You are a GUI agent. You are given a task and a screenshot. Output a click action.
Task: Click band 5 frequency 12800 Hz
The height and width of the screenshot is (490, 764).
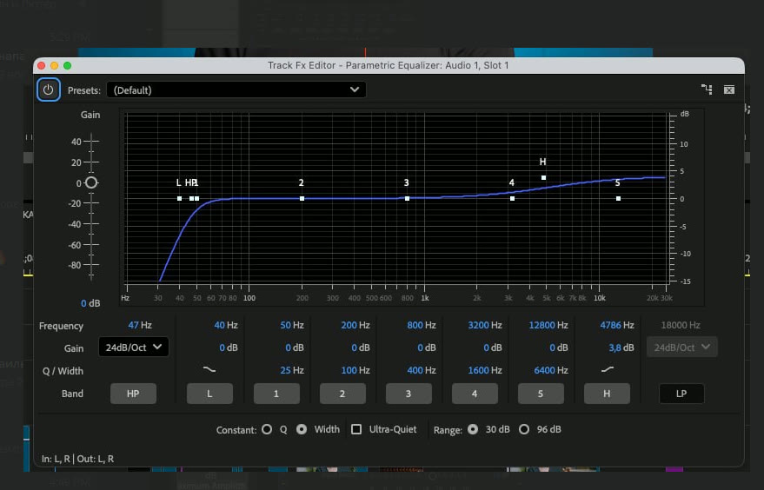pos(548,325)
